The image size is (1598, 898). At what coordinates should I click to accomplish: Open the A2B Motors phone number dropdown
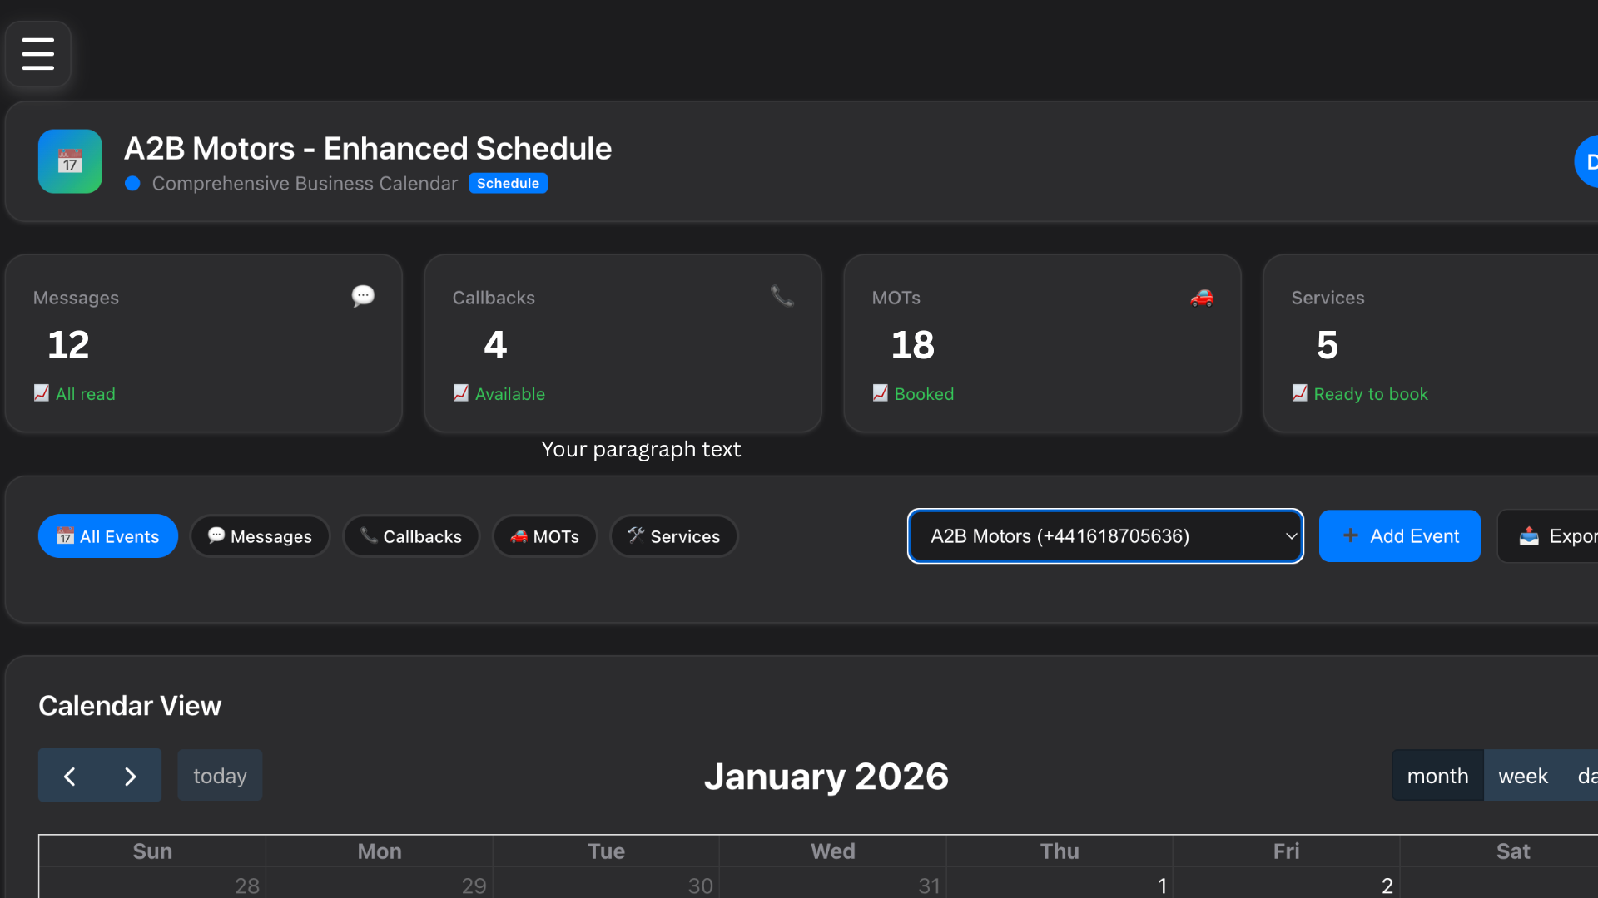tap(1105, 536)
